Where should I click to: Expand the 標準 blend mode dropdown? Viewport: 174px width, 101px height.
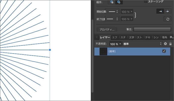point(142,44)
